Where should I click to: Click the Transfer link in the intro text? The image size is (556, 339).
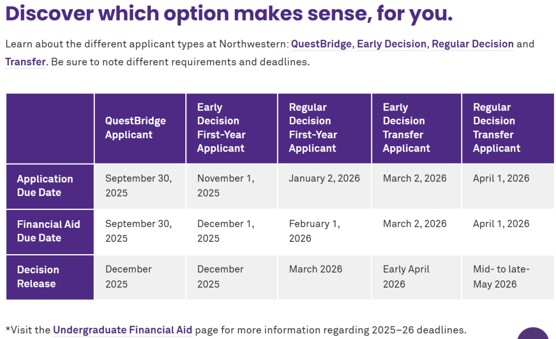tap(25, 62)
